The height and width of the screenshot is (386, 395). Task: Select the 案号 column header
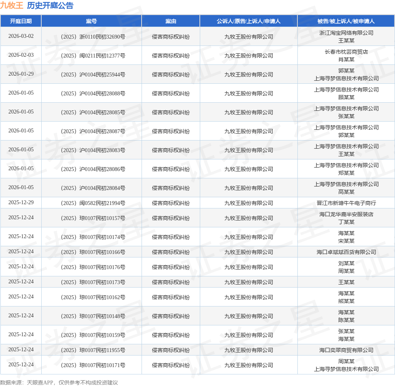(91, 21)
